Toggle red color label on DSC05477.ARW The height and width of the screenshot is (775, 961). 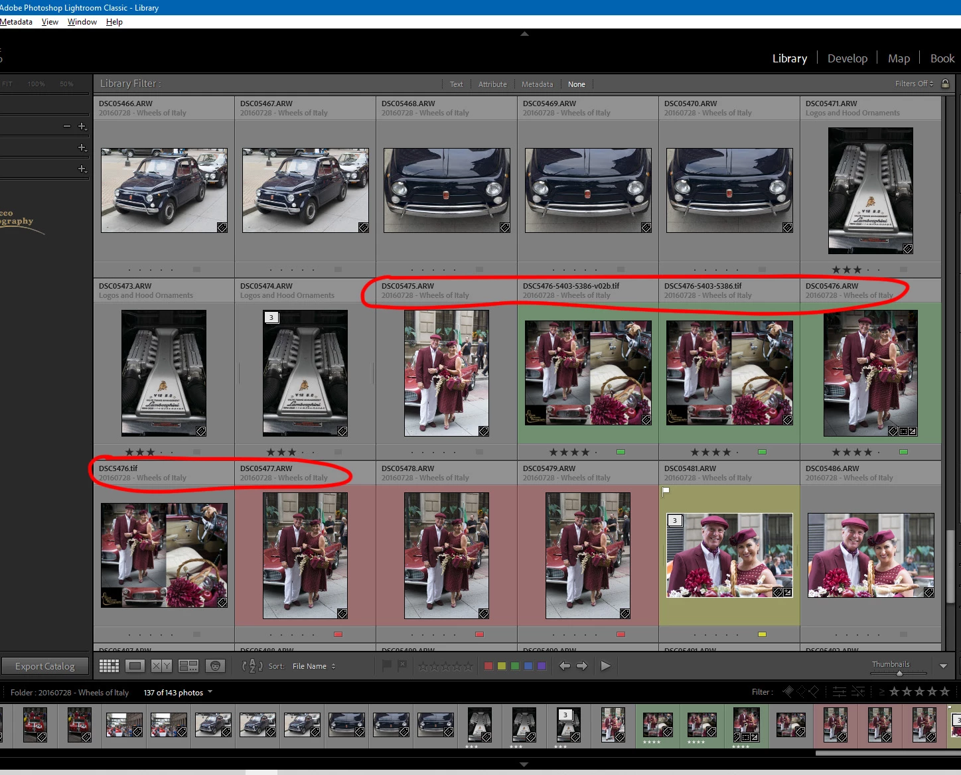click(x=338, y=634)
